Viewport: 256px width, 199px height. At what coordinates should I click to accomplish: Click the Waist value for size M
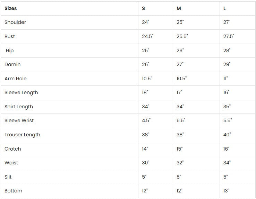coord(180,163)
